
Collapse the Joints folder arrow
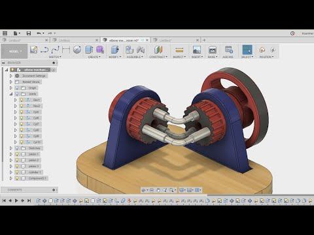11,94
